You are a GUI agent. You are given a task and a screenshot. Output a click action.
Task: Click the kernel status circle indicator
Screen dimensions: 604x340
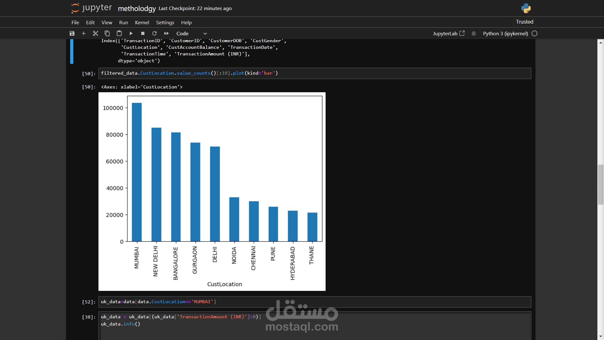tap(534, 33)
